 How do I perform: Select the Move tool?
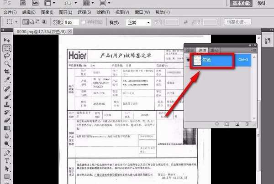tap(7, 40)
